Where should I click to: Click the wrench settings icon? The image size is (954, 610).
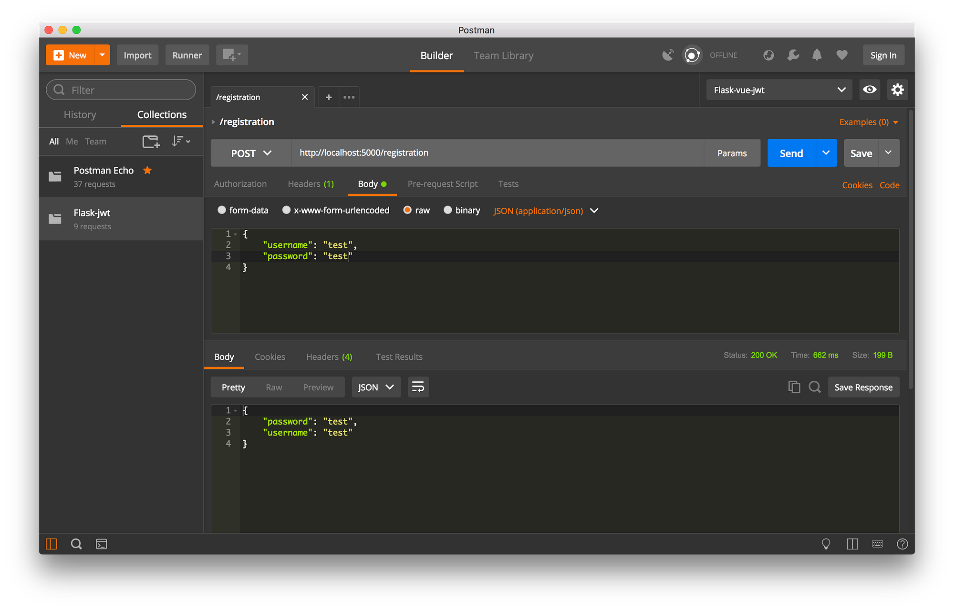point(793,55)
